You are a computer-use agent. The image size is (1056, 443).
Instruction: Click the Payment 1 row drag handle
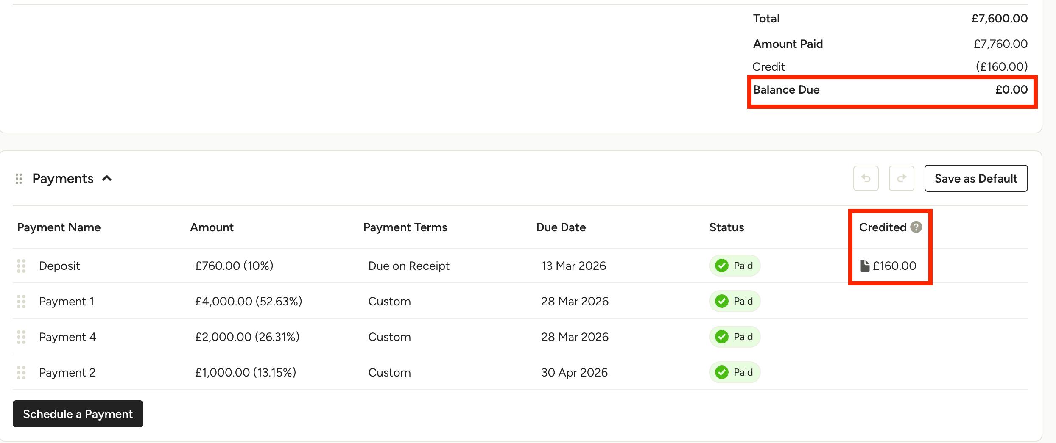click(x=21, y=302)
